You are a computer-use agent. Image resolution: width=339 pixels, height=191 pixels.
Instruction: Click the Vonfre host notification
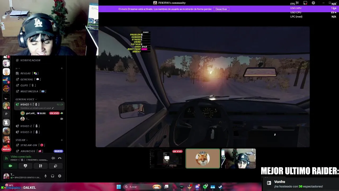[300, 184]
